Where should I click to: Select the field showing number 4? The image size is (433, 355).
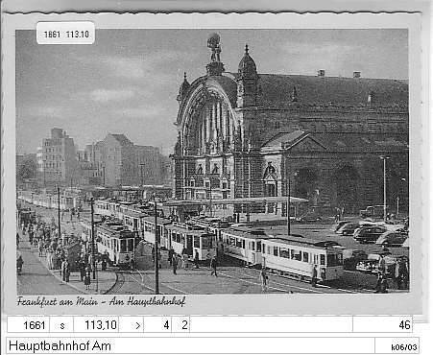click(157, 325)
